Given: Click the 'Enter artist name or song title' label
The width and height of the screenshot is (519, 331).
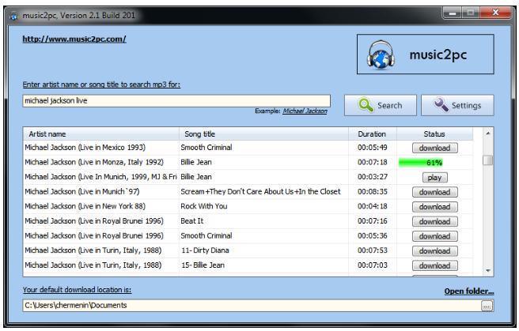Looking at the screenshot, I should pos(101,85).
